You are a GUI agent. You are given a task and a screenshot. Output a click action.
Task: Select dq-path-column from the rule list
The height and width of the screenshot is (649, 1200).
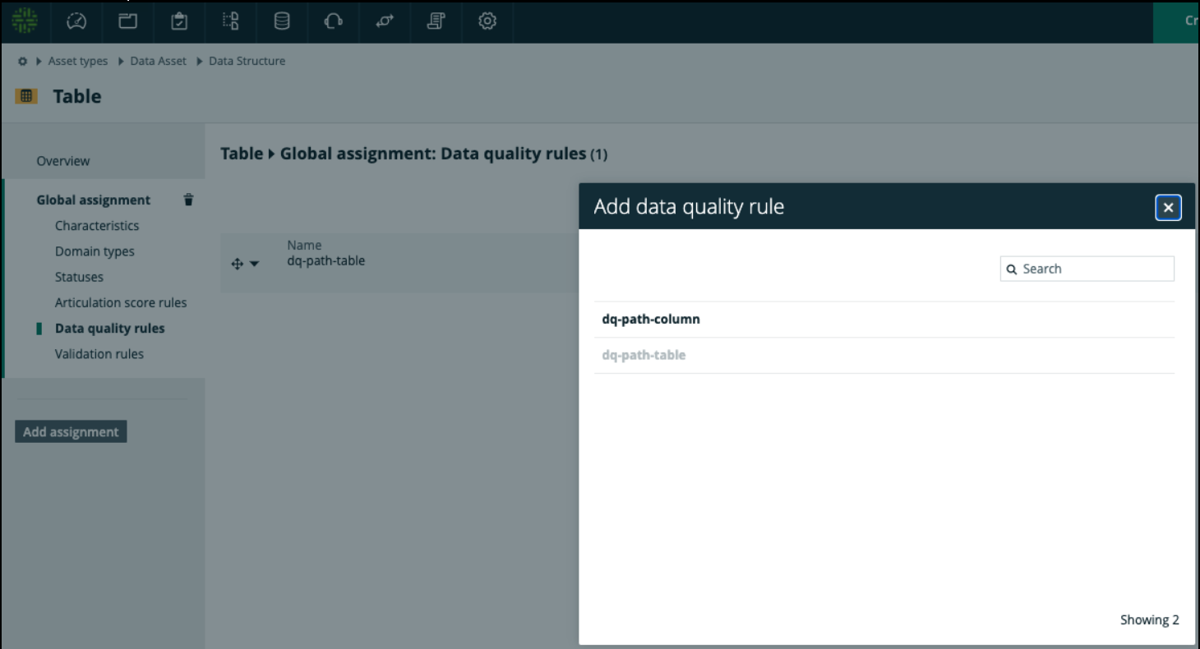pos(648,319)
